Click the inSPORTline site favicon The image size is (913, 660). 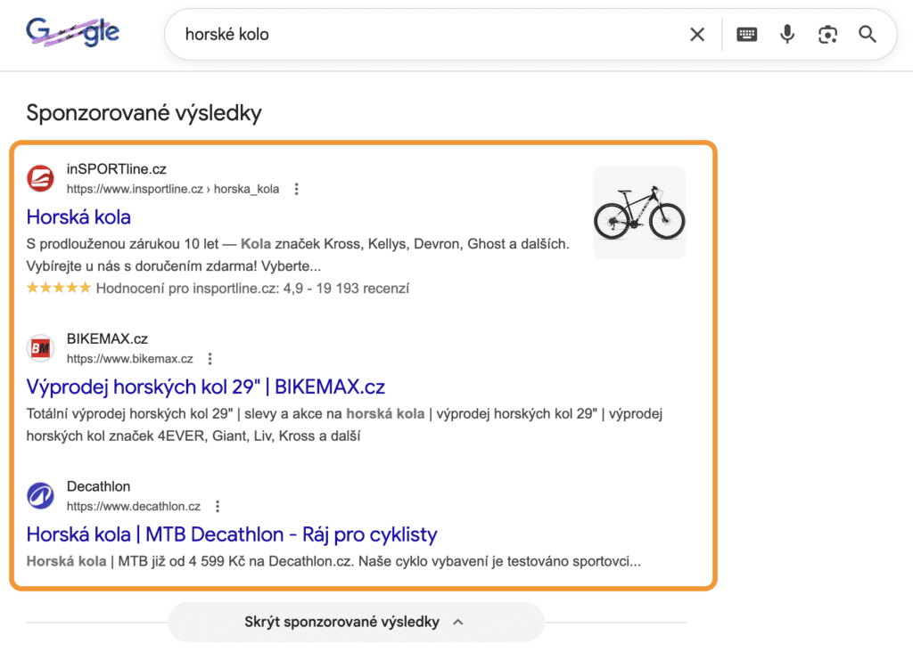pyautogui.click(x=40, y=178)
